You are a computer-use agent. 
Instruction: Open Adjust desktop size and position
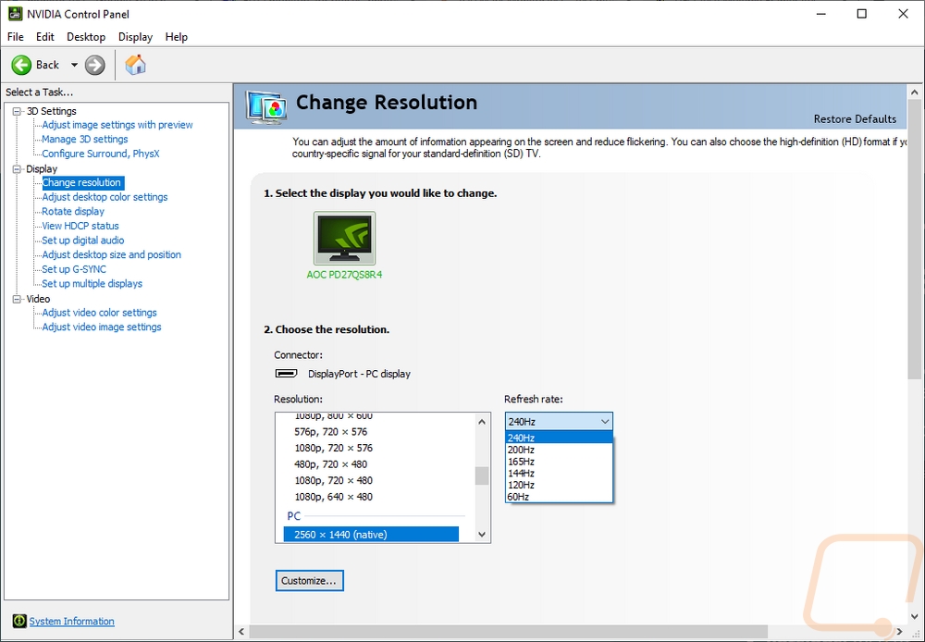click(112, 255)
